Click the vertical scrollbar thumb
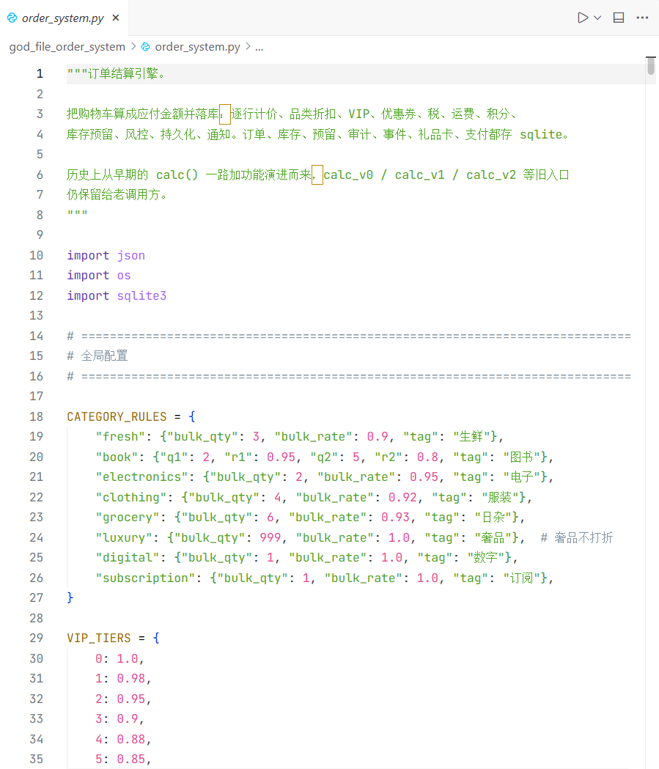 [651, 66]
